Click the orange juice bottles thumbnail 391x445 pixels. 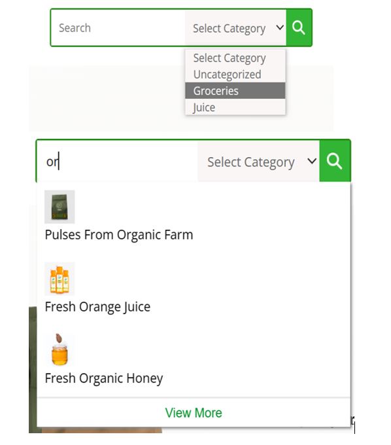pyautogui.click(x=59, y=279)
